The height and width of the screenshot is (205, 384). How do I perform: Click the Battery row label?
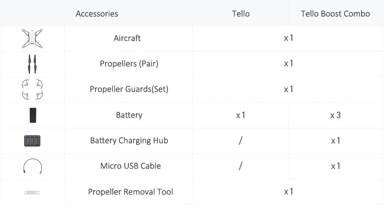coord(129,115)
